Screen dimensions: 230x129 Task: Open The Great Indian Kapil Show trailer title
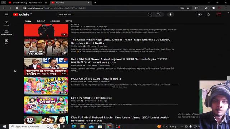click(120, 42)
